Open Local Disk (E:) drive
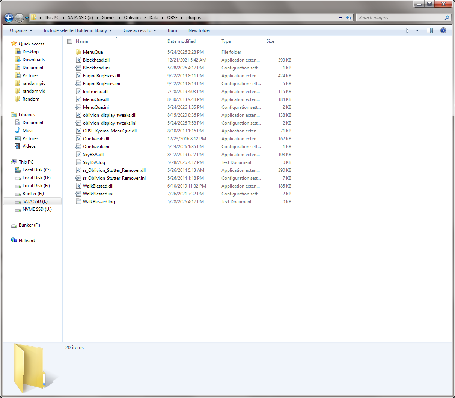The width and height of the screenshot is (455, 398). click(36, 186)
